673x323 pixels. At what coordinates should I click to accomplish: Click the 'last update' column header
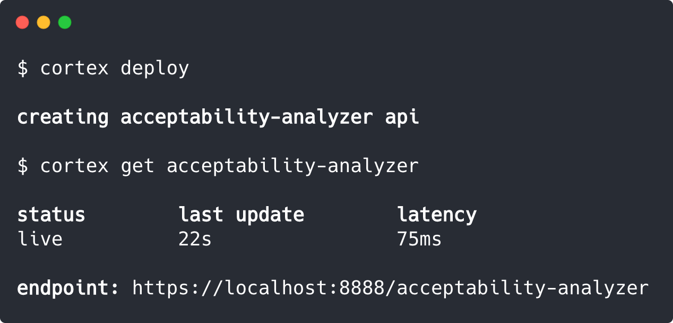tap(241, 215)
